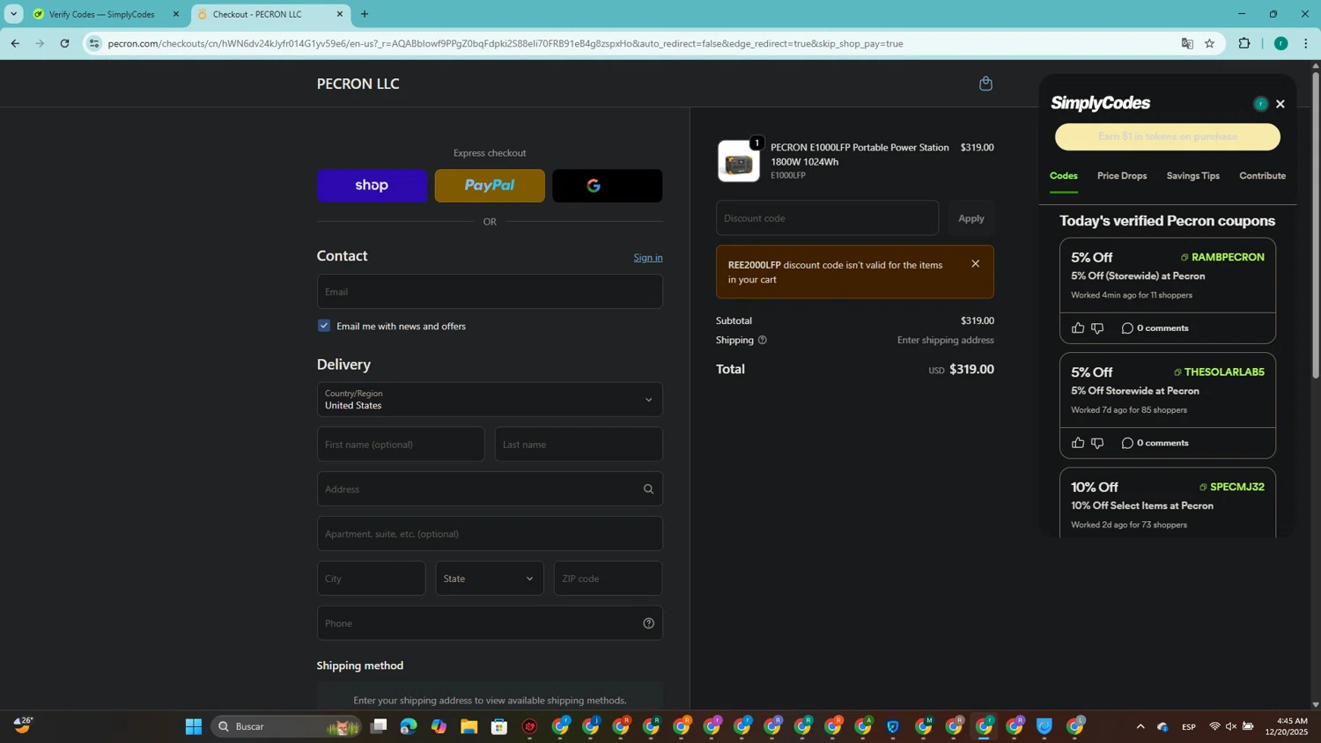This screenshot has height=743, width=1321.
Task: Click the First name (optional) field
Action: [x=401, y=445]
